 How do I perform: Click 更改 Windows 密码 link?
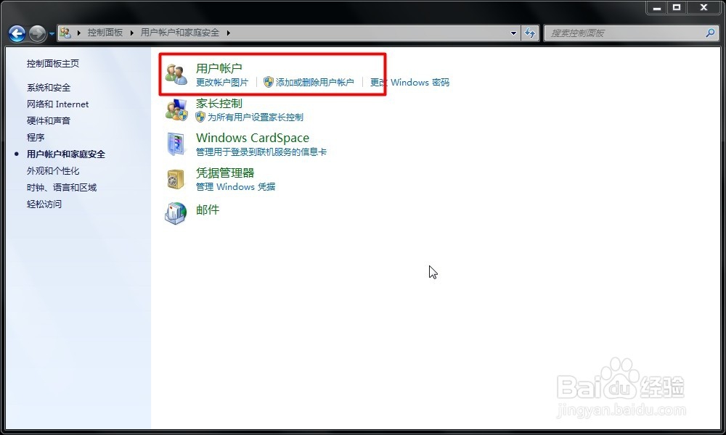pos(409,82)
